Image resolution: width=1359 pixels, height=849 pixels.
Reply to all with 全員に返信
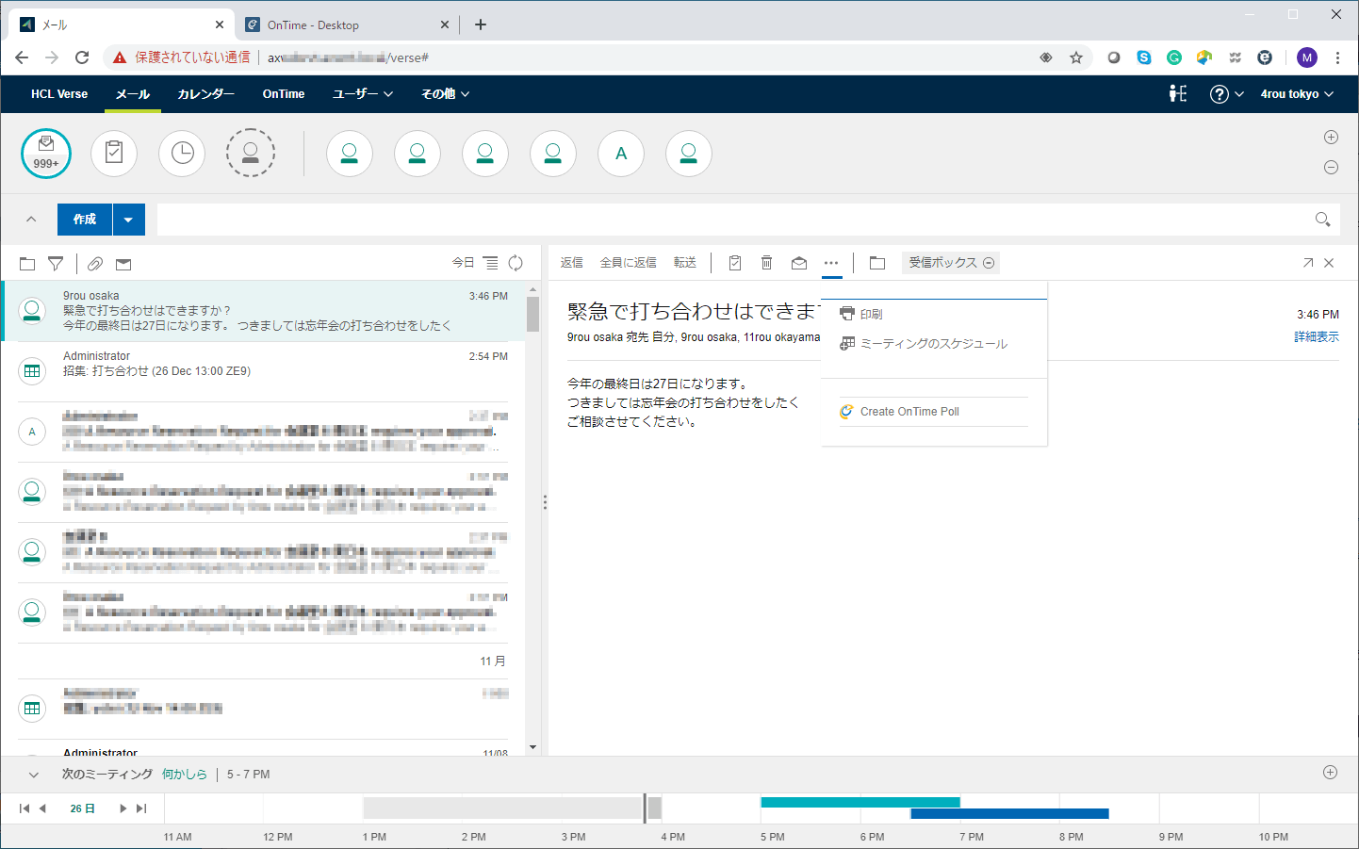pyautogui.click(x=626, y=262)
